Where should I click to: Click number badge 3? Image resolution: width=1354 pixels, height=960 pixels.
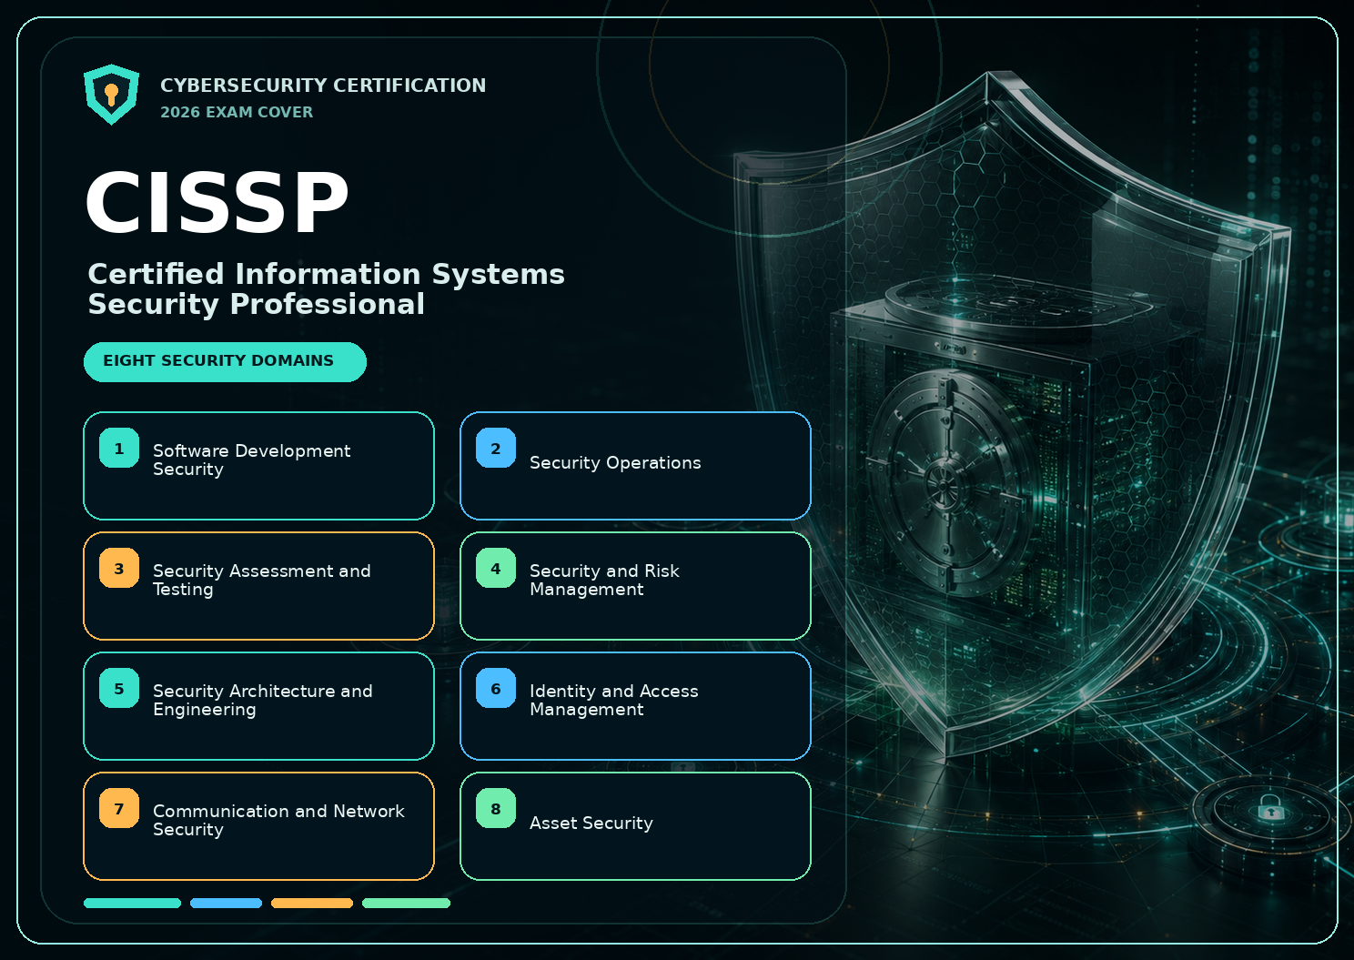click(x=119, y=568)
